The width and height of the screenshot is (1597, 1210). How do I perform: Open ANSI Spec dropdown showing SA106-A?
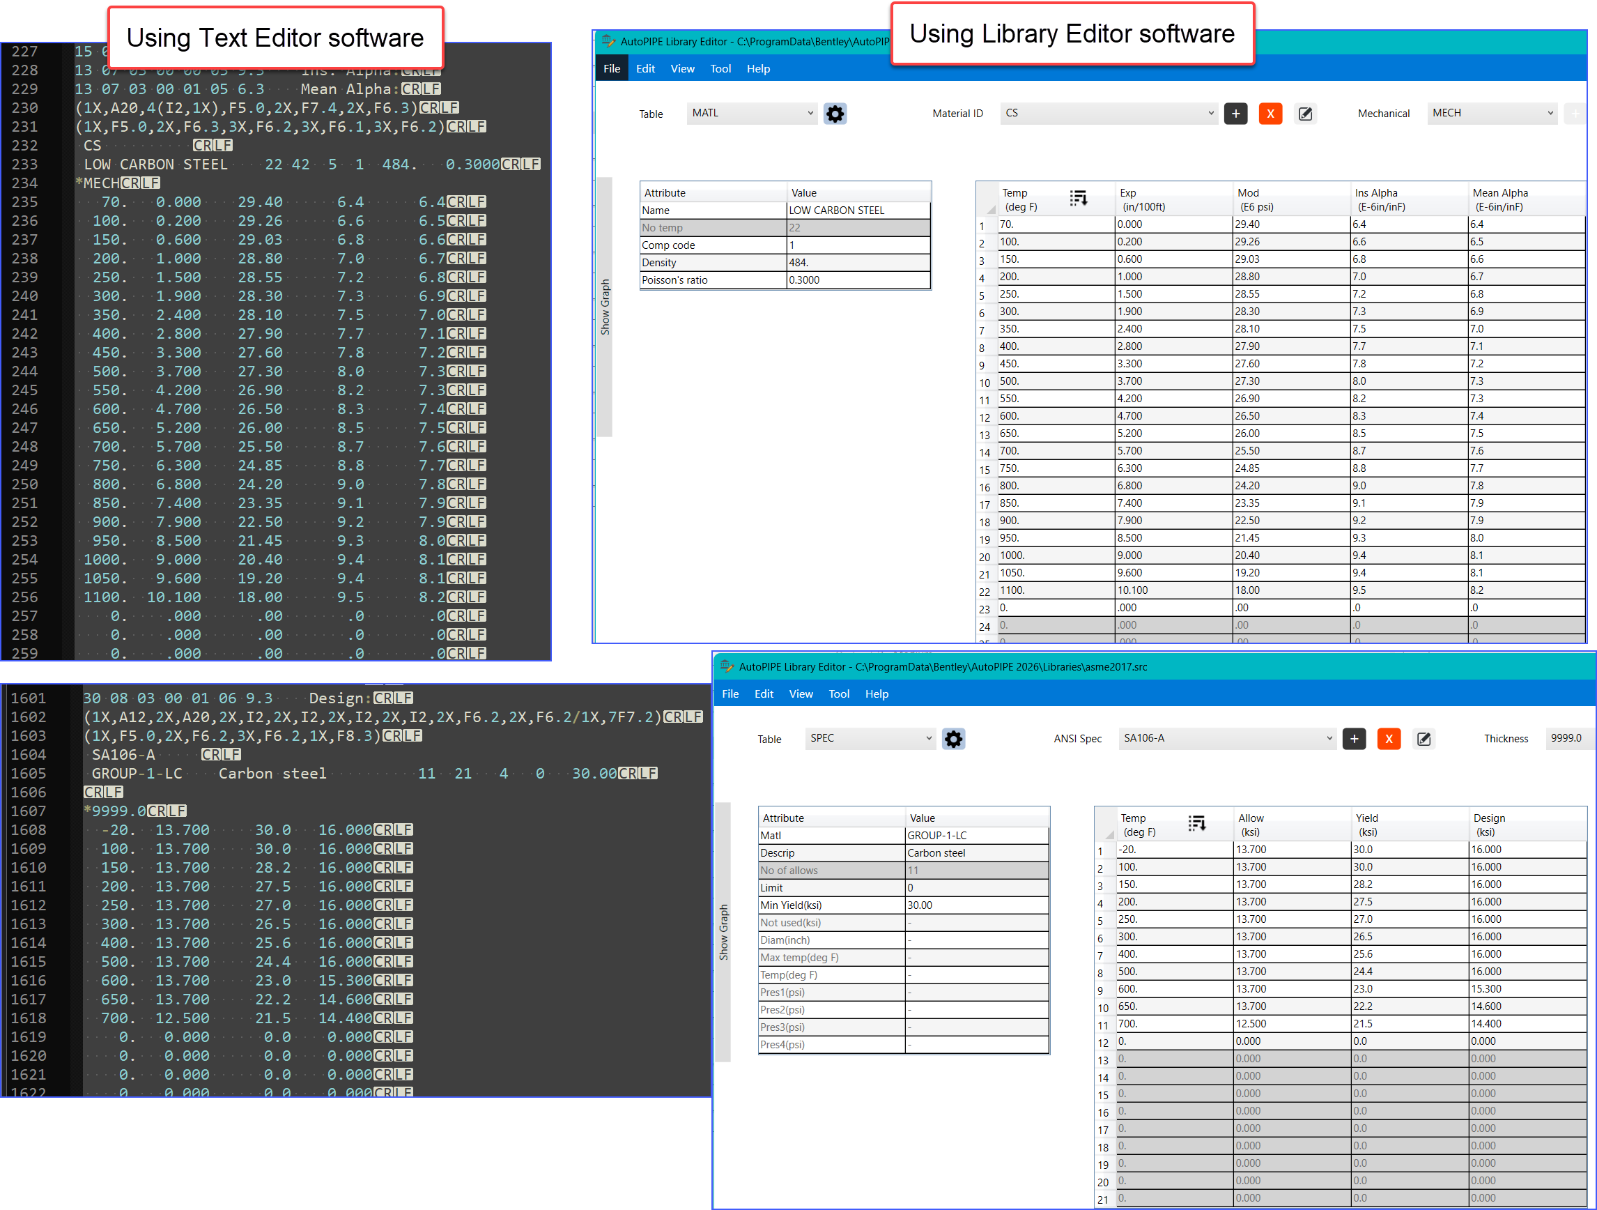(x=1226, y=738)
